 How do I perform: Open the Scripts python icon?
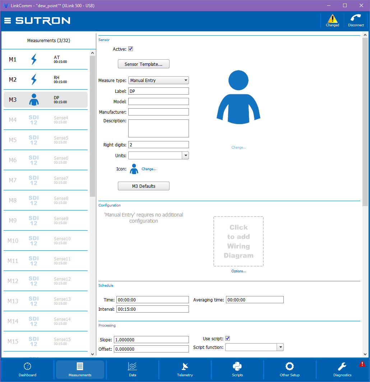pos(237,366)
